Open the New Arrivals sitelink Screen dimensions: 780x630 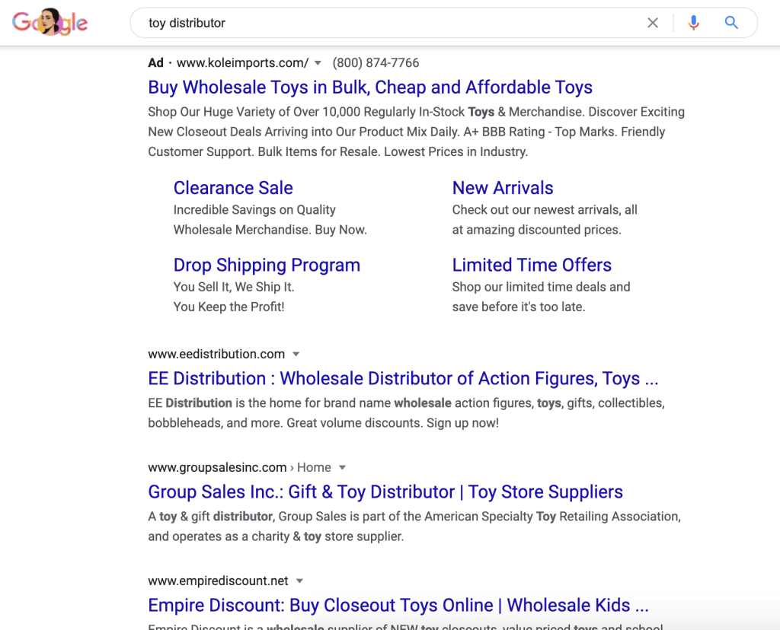(503, 188)
